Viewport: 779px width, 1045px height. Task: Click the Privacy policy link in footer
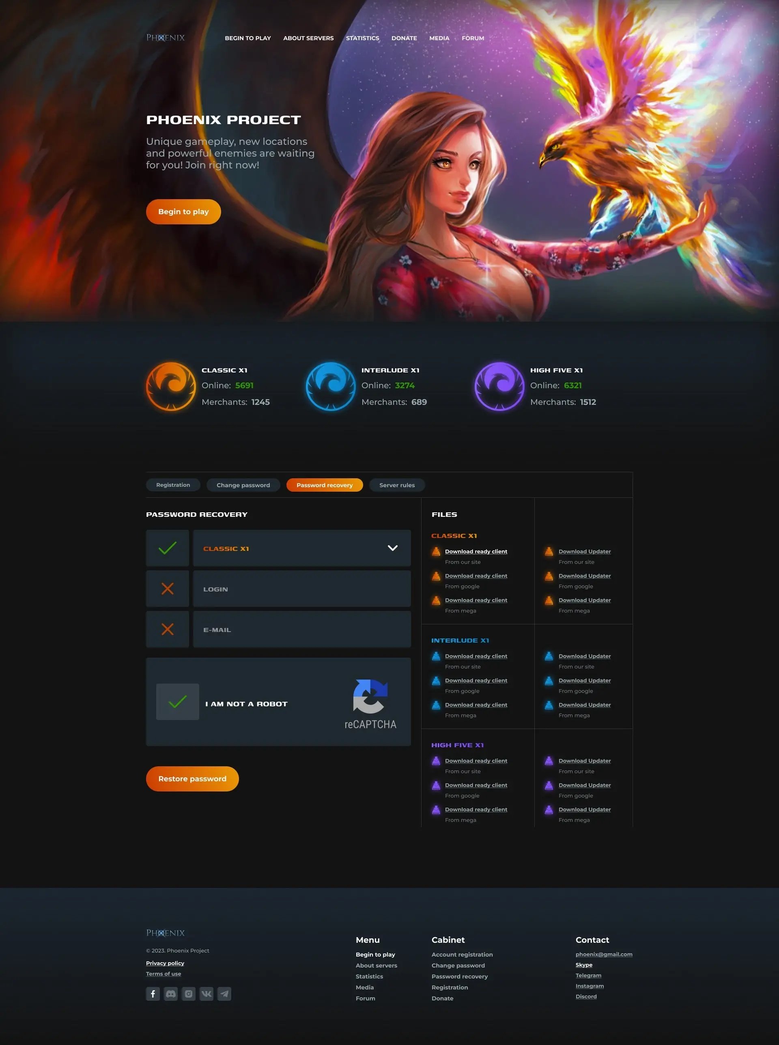pos(165,962)
